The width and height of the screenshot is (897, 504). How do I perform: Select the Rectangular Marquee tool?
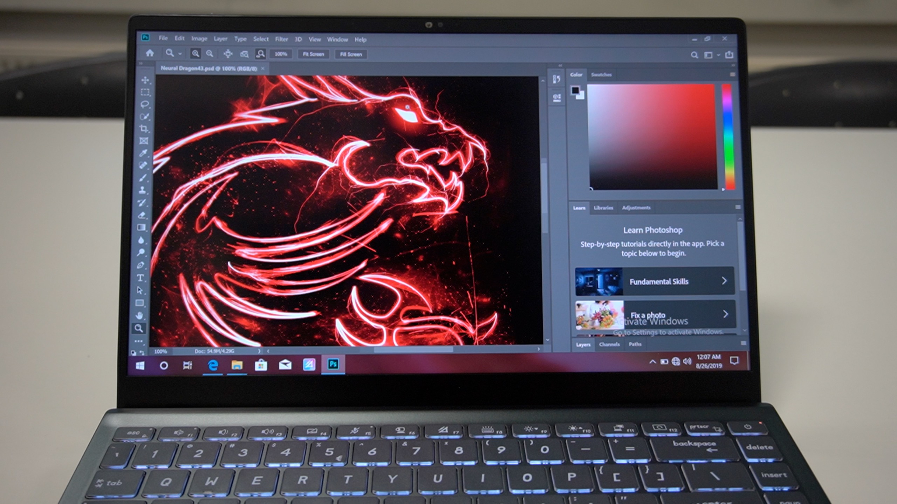[x=145, y=92]
